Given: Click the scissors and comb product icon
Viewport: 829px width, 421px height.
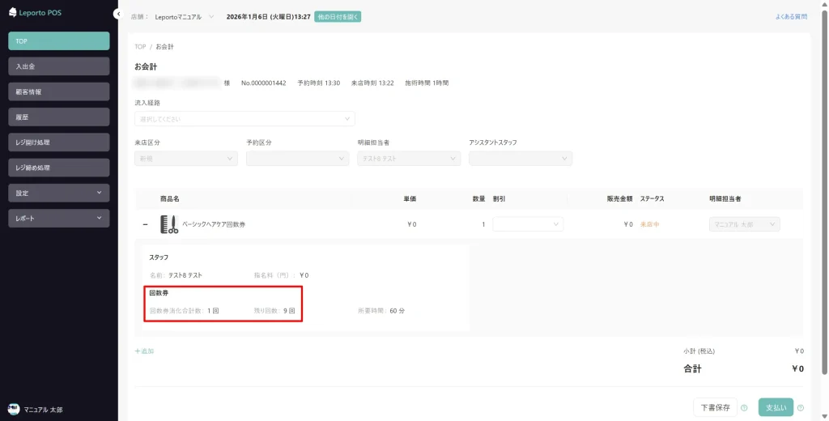Looking at the screenshot, I should (168, 224).
